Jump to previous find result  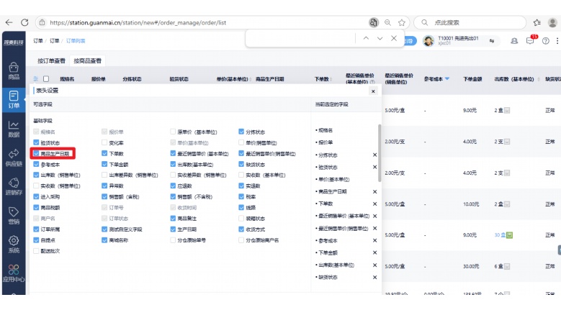tap(366, 38)
